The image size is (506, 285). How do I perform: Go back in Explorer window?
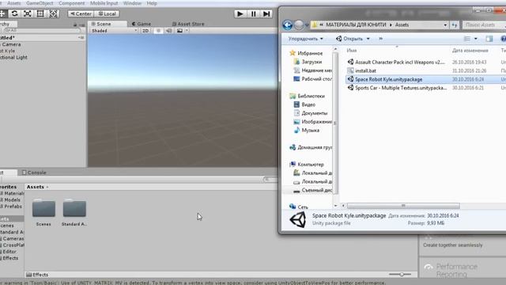(x=287, y=25)
